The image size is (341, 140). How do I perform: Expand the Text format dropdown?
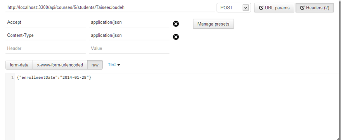(114, 64)
